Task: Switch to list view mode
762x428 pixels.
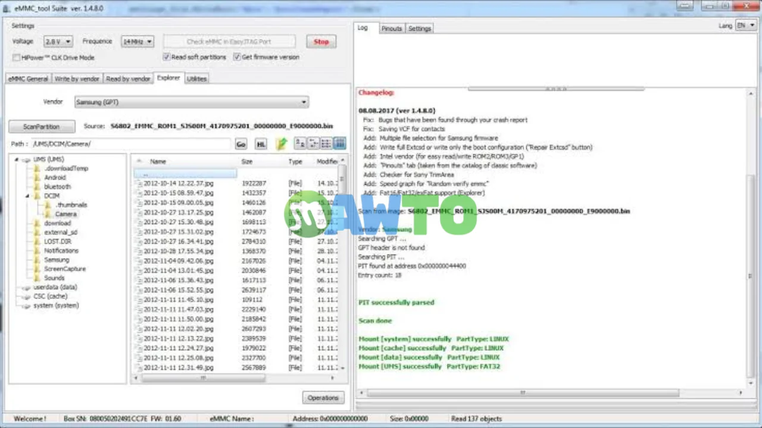Action: 326,144
